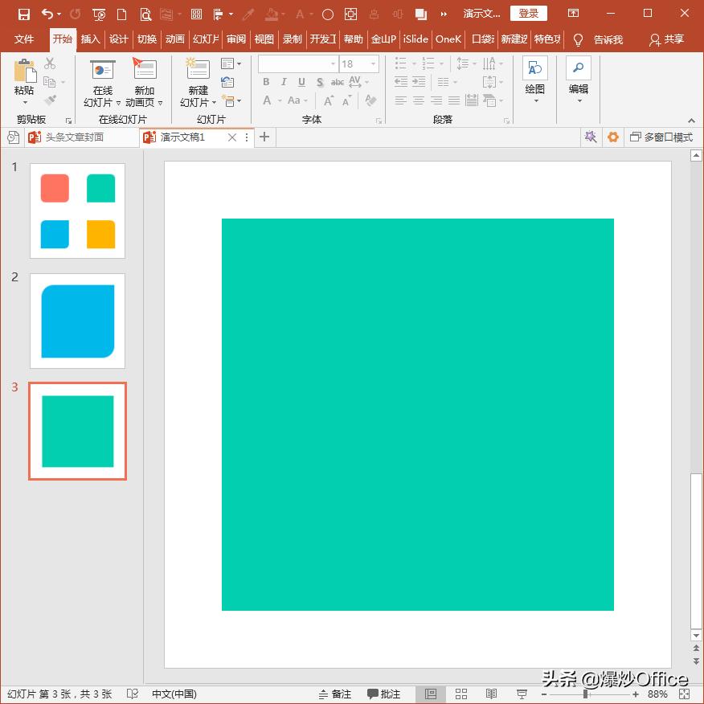Viewport: 704px width, 704px height.
Task: Start slideshow from status bar icon
Action: click(x=522, y=694)
